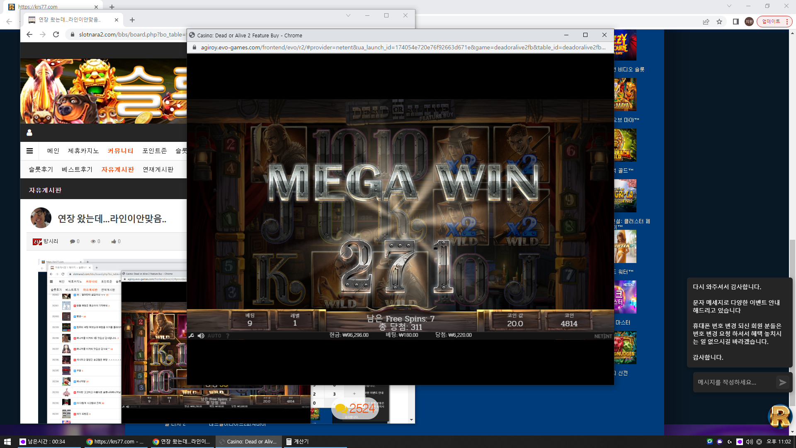The image size is (796, 448).
Task: Open the Maya slot game thumbnail
Action: point(625,95)
